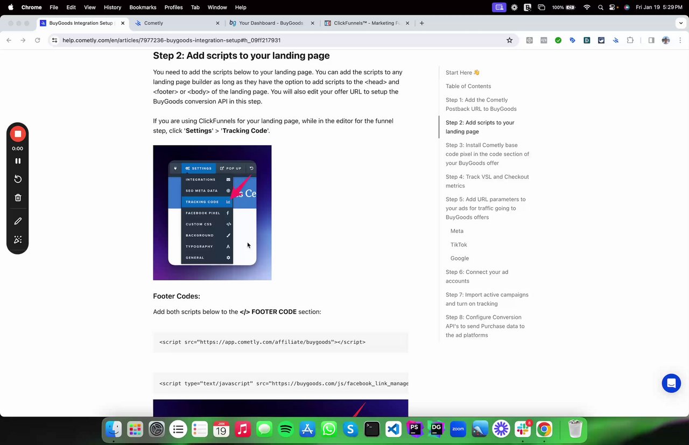This screenshot has width=689, height=445.
Task: Click the gray code brackets extension icon
Action: tap(544, 40)
